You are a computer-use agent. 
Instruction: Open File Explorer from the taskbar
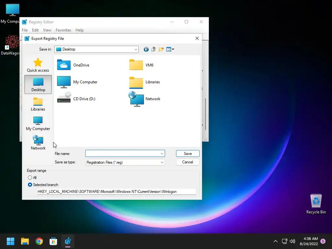[25, 241]
